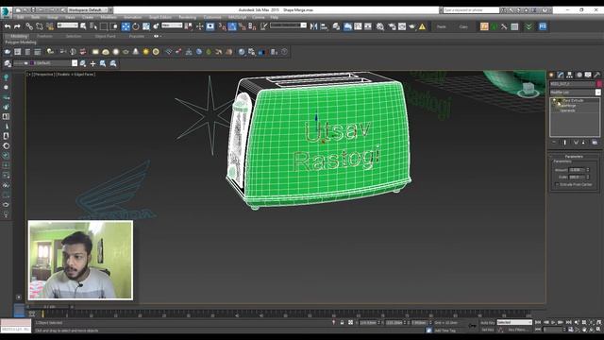Toggle the Ribbon display button

click(347, 26)
